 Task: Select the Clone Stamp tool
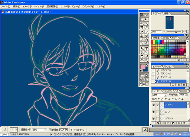click(x=142, y=36)
